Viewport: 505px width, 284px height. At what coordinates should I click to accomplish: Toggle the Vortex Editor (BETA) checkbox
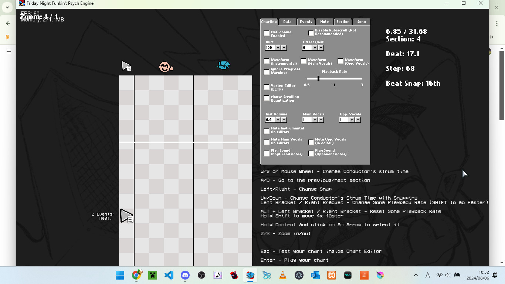(x=267, y=87)
